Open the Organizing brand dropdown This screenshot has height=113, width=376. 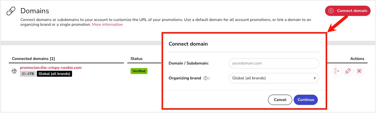coord(274,78)
